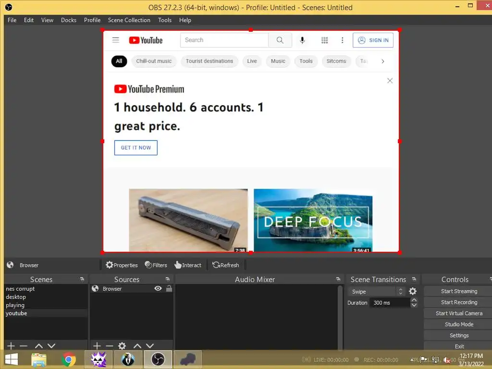Image resolution: width=492 pixels, height=369 pixels.
Task: Click the GET IT NOW button
Action: (x=136, y=148)
